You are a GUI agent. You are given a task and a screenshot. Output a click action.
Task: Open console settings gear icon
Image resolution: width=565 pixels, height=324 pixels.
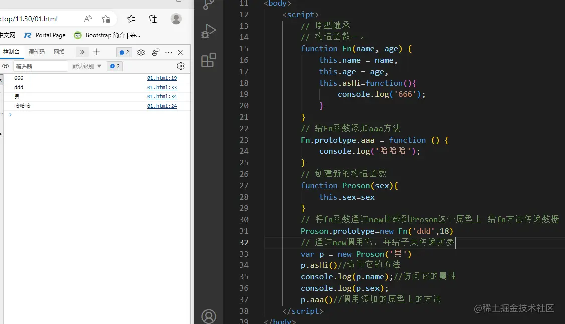[x=181, y=66]
